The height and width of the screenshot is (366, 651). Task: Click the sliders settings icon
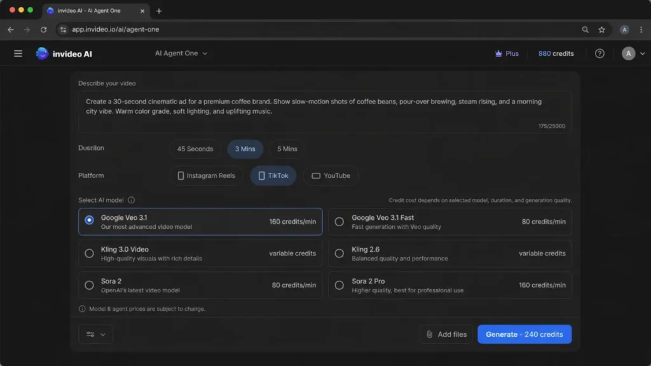pyautogui.click(x=90, y=334)
